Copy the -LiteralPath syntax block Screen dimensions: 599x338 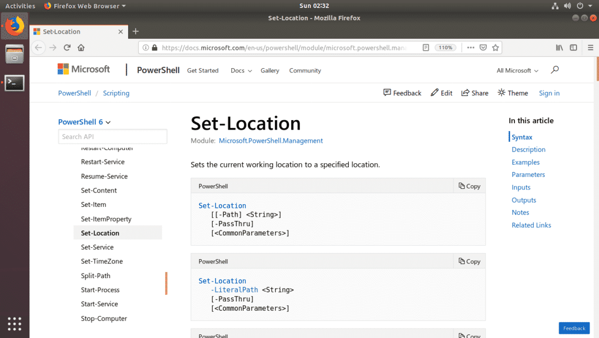(470, 261)
